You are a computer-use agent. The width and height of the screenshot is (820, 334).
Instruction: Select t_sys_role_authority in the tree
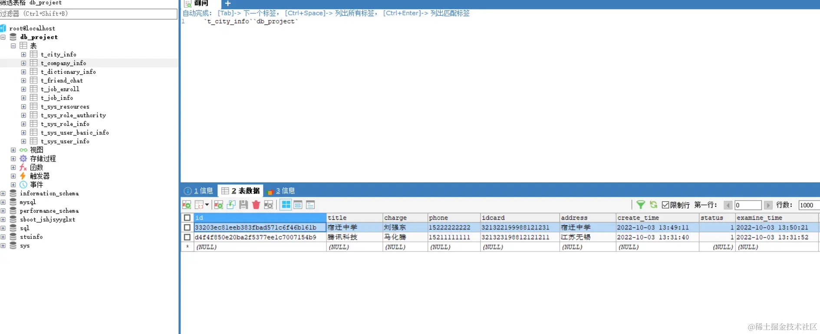(x=73, y=115)
